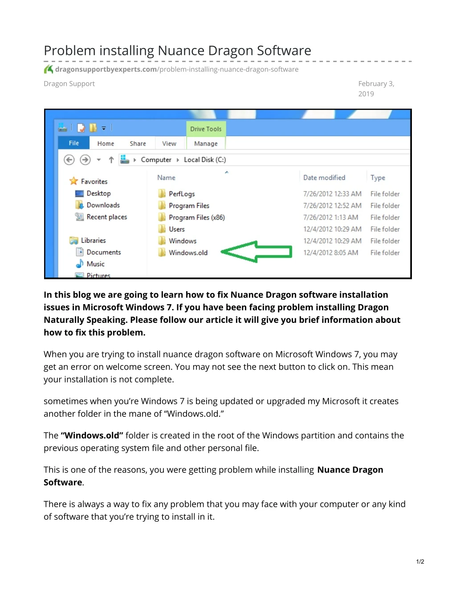Image resolution: width=456 pixels, height=590 pixels.
Task: Click the New folder icon in the quick access toolbar
Action: [93, 128]
